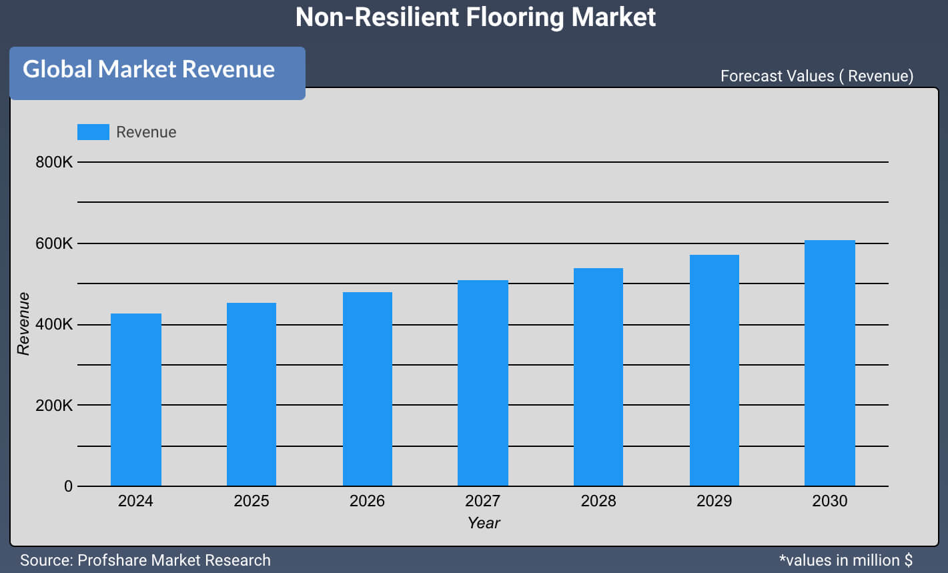This screenshot has height=573, width=948.
Task: Click the 2027 x-axis label
Action: pos(483,501)
